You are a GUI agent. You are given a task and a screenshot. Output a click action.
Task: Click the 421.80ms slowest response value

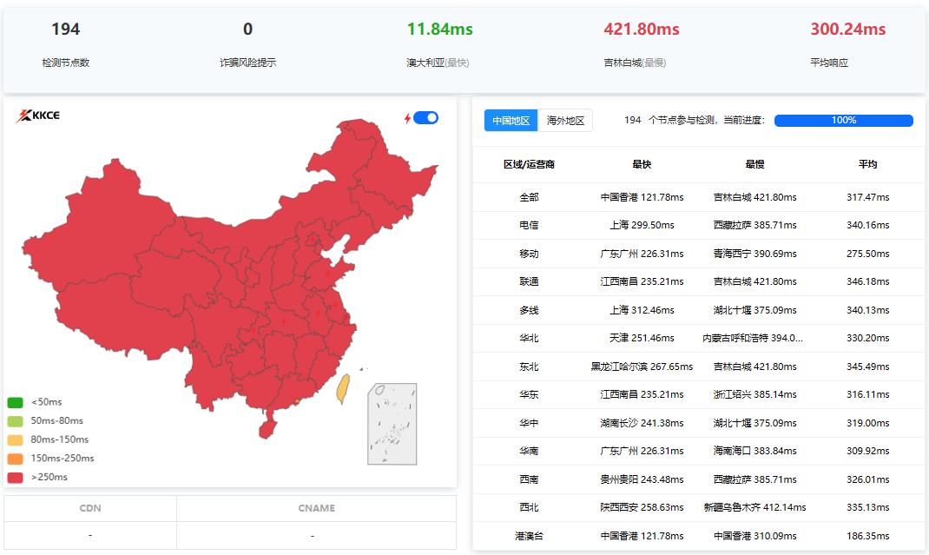pyautogui.click(x=642, y=30)
